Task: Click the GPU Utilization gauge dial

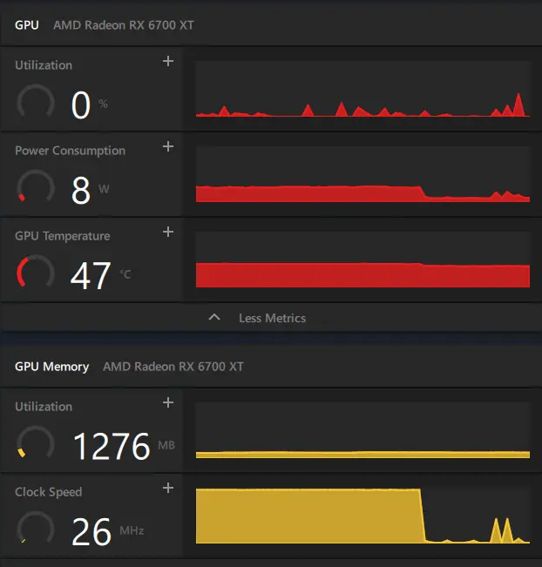Action: (36, 102)
